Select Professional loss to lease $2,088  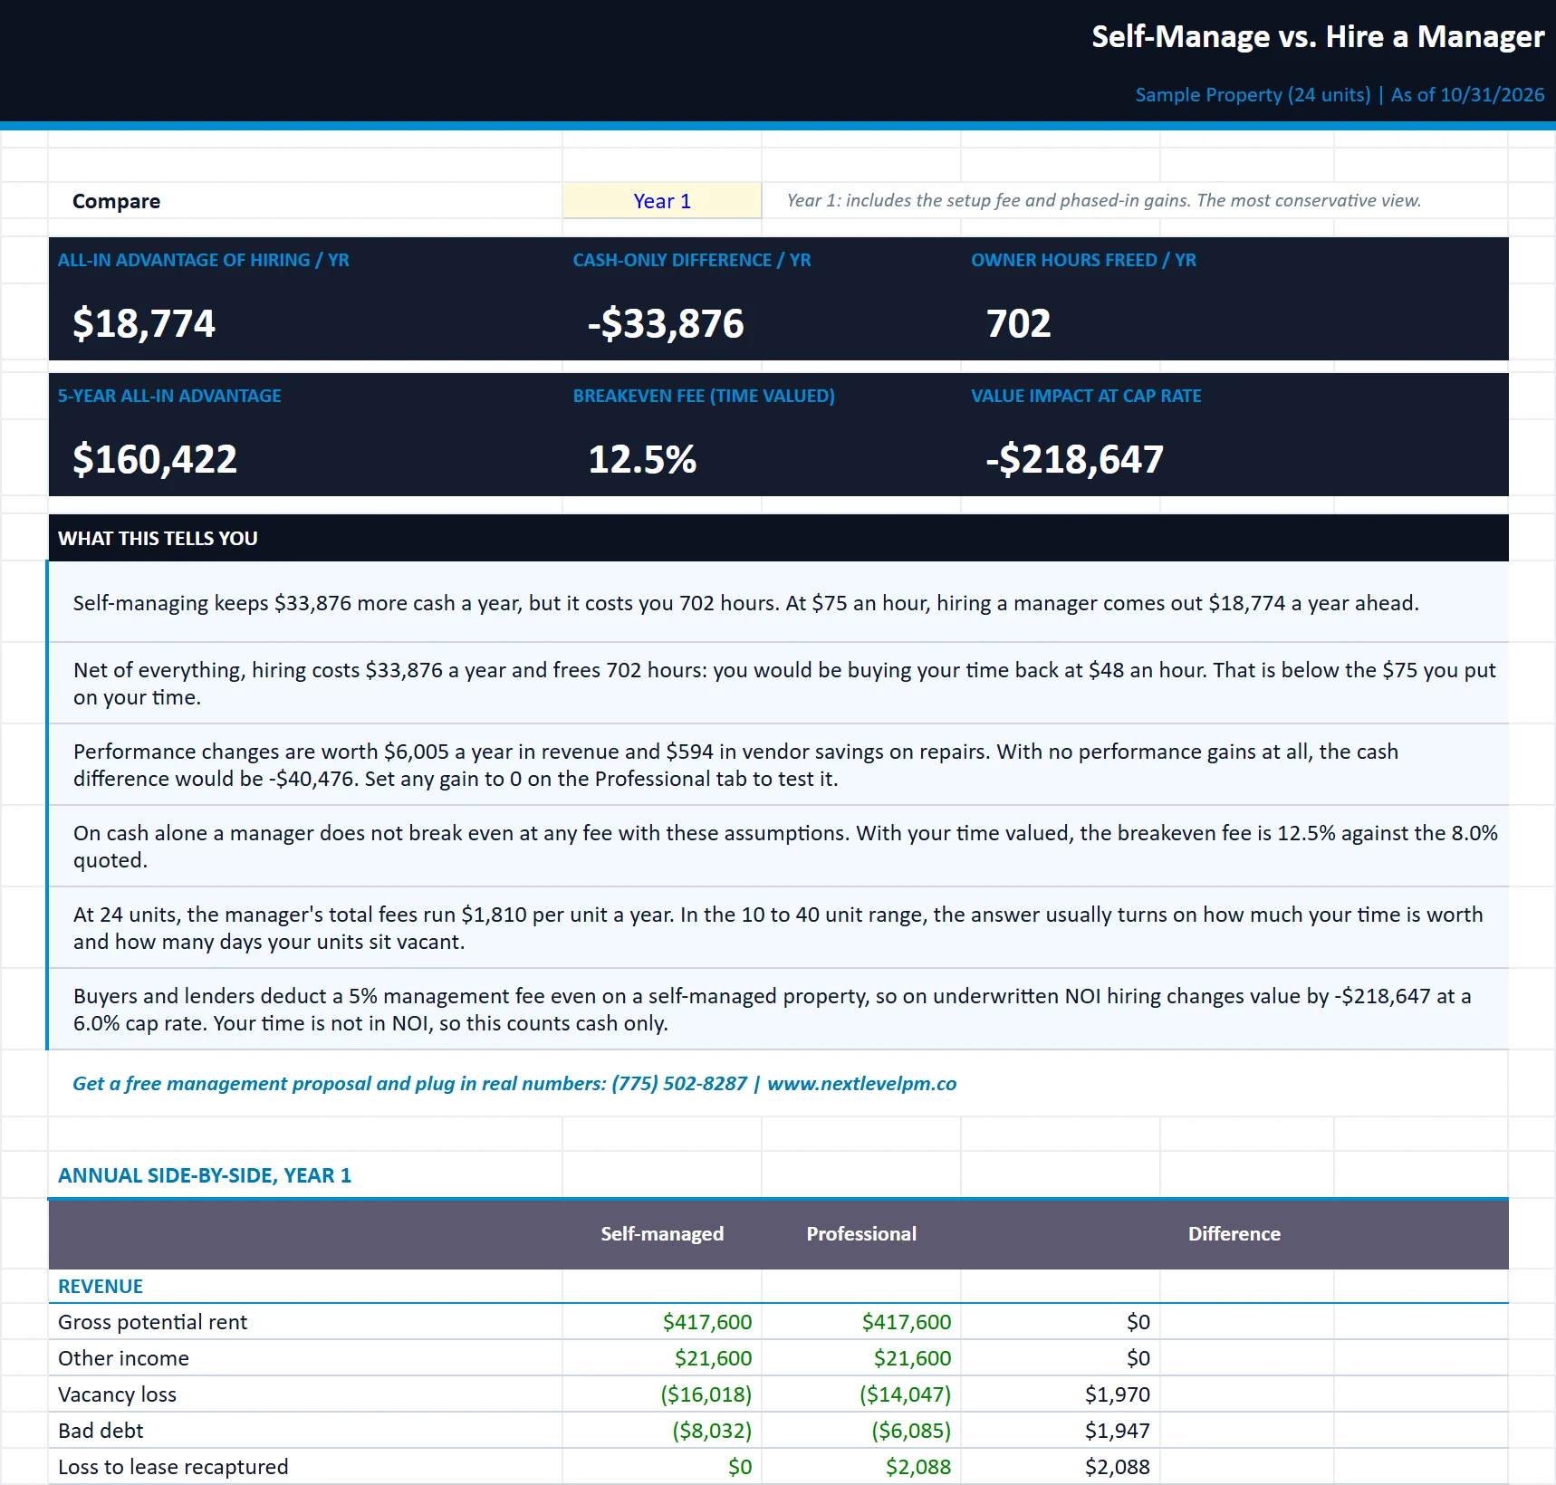[x=918, y=1467]
